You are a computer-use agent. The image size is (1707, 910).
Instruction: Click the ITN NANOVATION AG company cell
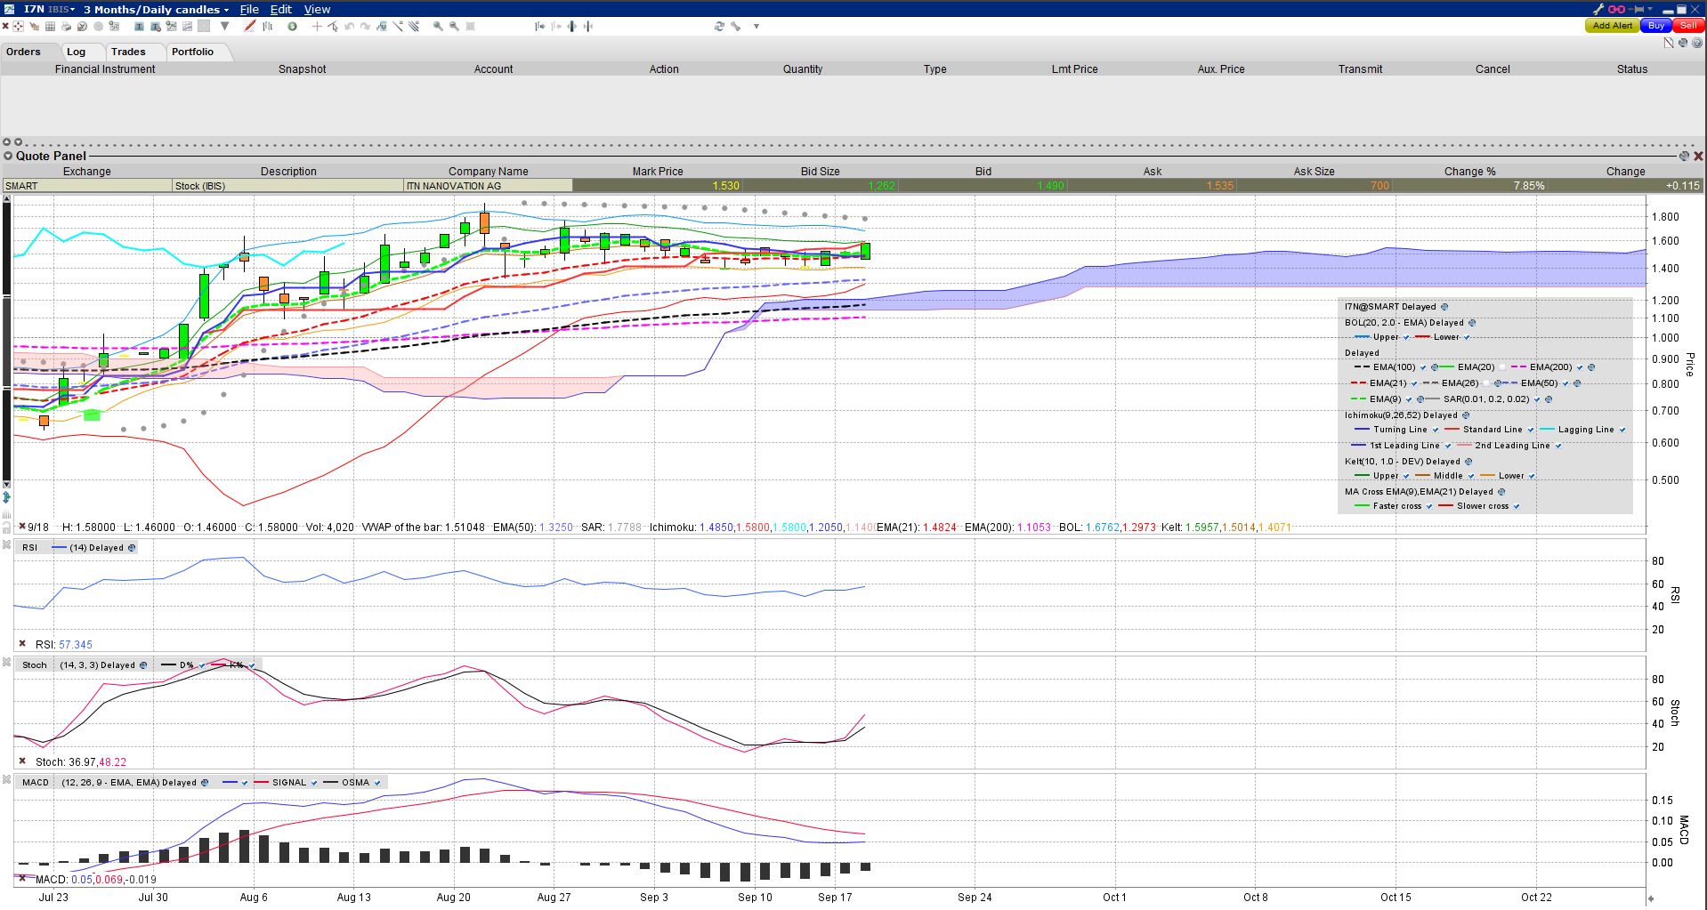(488, 186)
